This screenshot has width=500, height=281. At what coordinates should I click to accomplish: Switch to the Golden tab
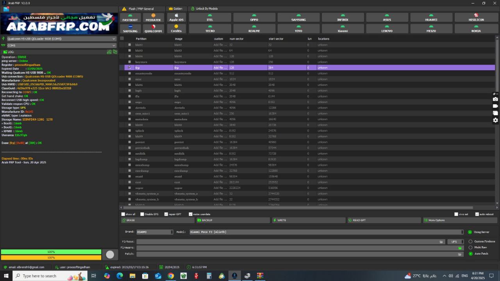(175, 9)
